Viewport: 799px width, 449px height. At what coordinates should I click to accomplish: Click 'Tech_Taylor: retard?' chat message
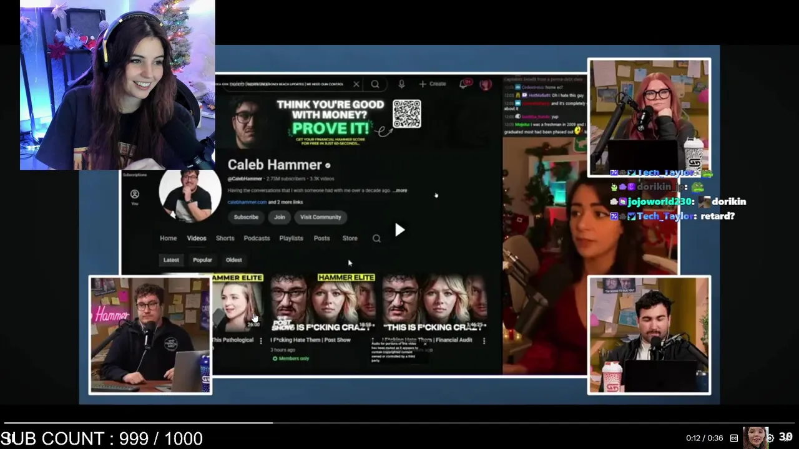click(x=674, y=216)
